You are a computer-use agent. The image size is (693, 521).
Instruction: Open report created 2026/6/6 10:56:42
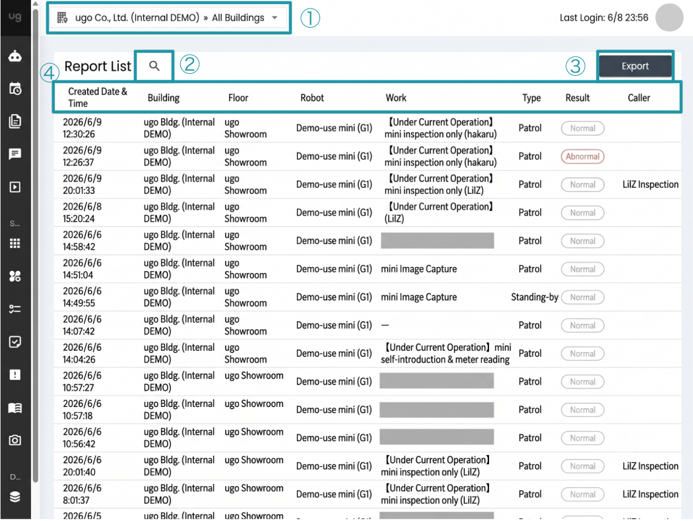pos(367,438)
